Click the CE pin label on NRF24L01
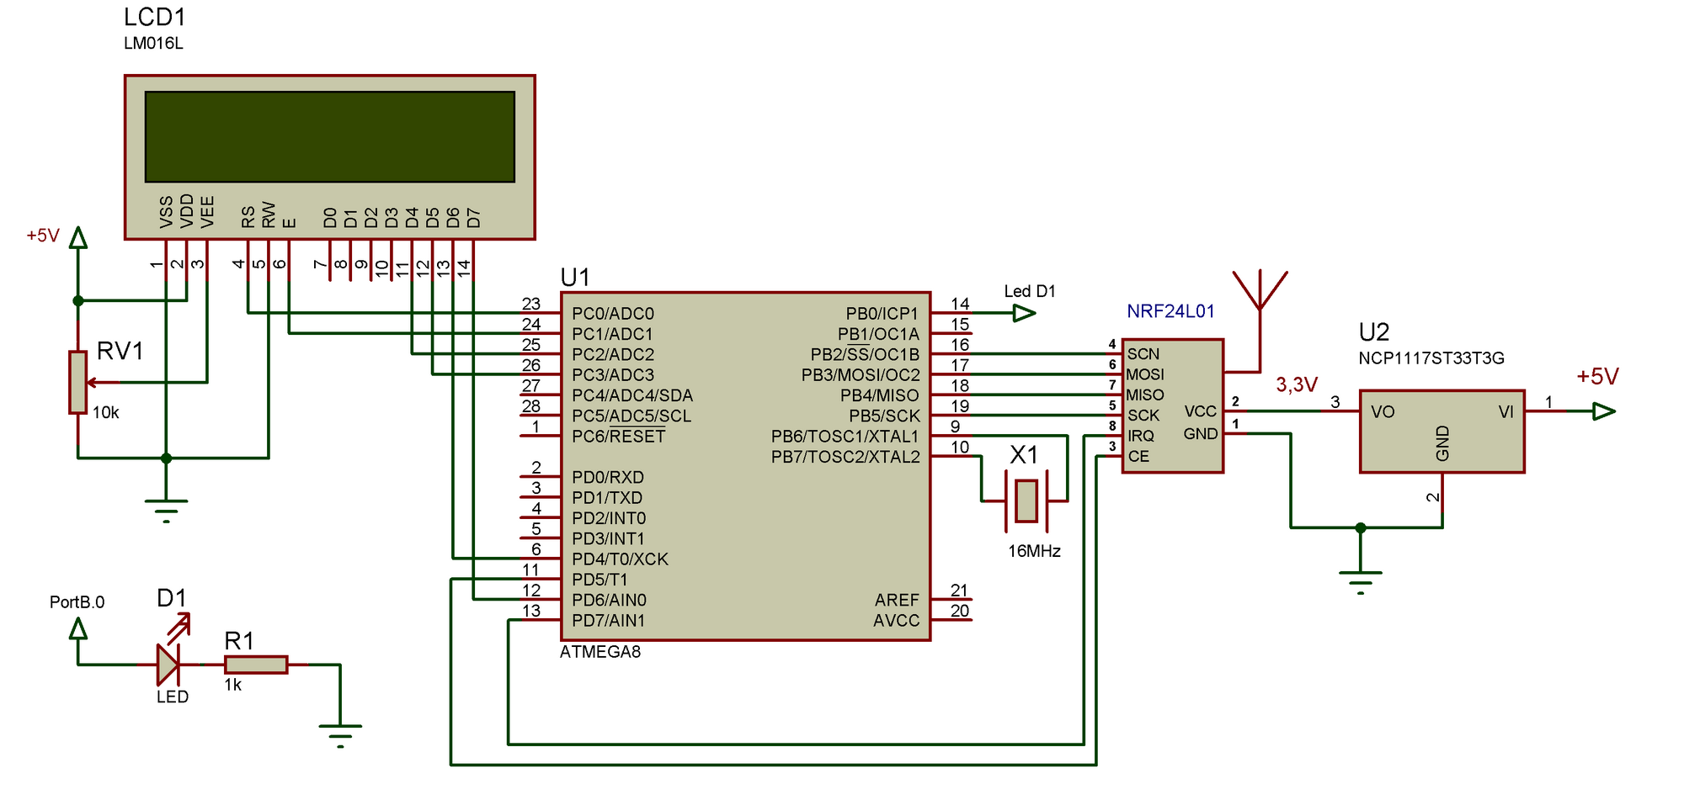1684x800 pixels. (1138, 457)
